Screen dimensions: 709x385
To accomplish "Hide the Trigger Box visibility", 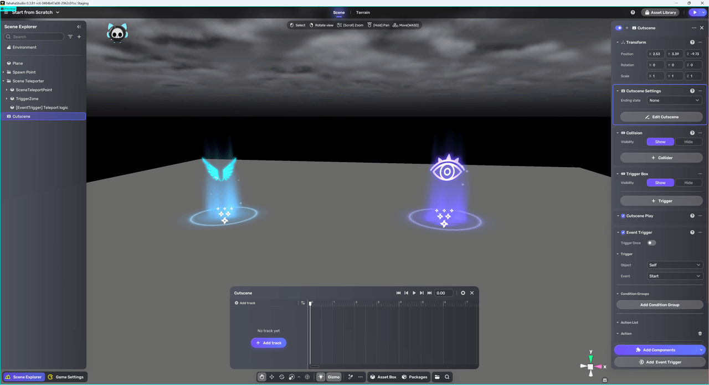I will pos(689,183).
